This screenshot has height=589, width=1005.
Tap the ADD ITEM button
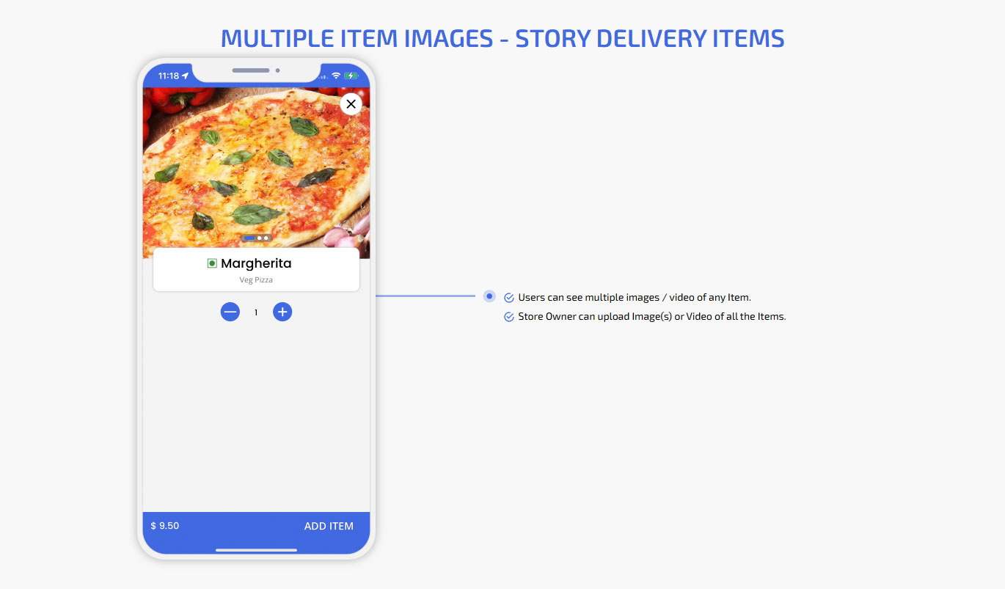[x=329, y=526]
